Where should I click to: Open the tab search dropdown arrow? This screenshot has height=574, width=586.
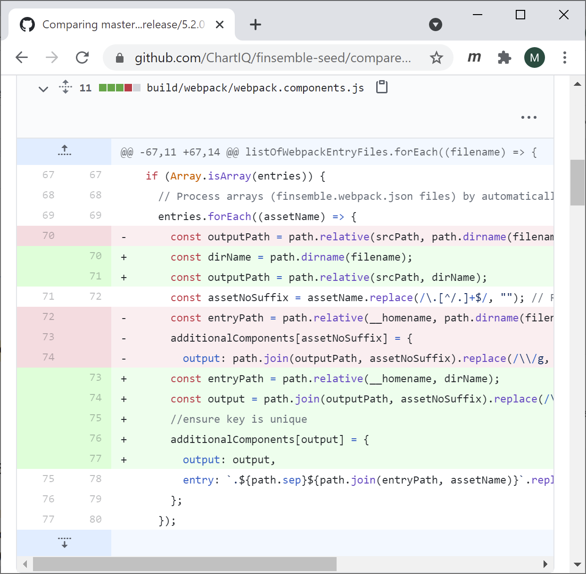click(436, 25)
